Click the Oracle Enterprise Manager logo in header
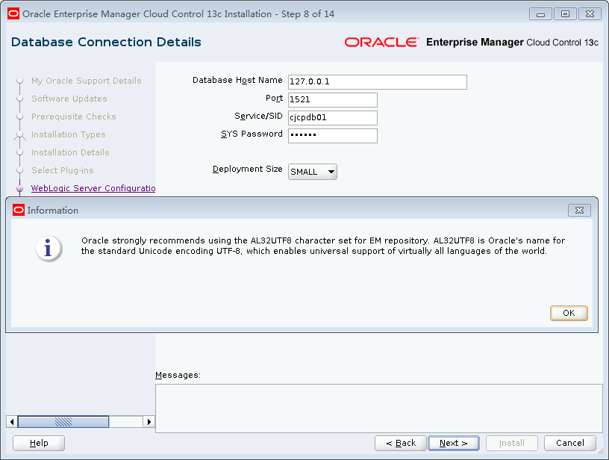609x460 pixels. tap(383, 42)
